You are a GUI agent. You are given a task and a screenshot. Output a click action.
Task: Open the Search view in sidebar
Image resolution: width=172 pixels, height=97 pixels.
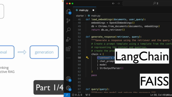click(68, 30)
